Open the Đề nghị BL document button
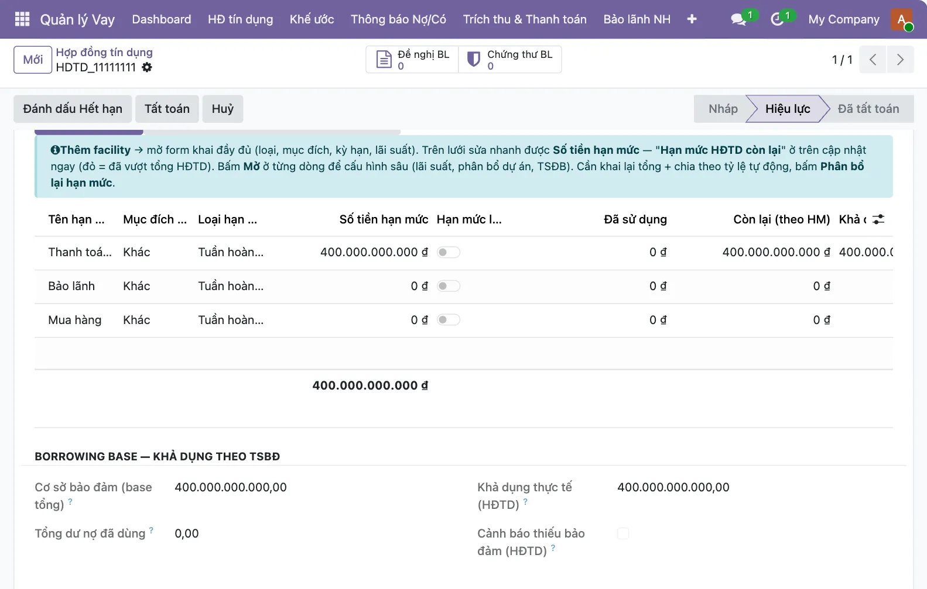Viewport: 927px width, 589px height. (412, 60)
